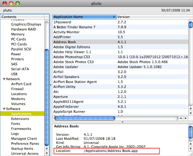Image resolution: width=193 pixels, height=156 pixels.
Task: Open Volumes under Network
Action: (x=18, y=104)
